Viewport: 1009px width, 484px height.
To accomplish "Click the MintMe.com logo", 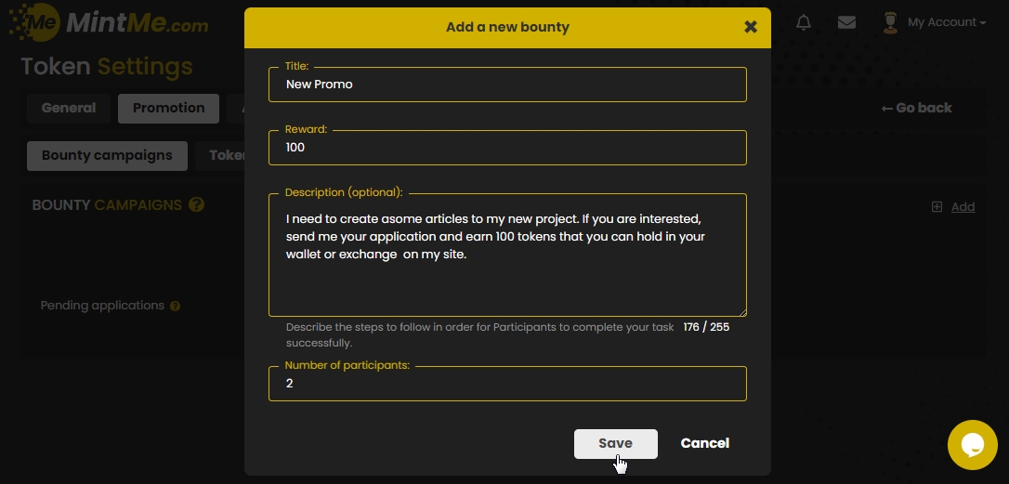I will pos(109,24).
